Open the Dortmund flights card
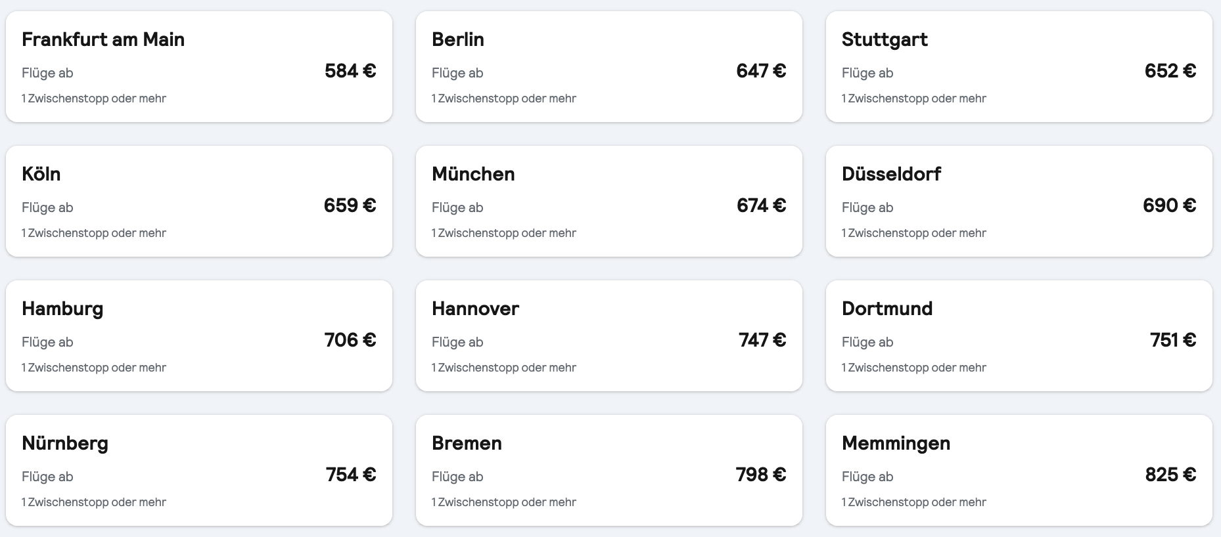 tap(1019, 335)
